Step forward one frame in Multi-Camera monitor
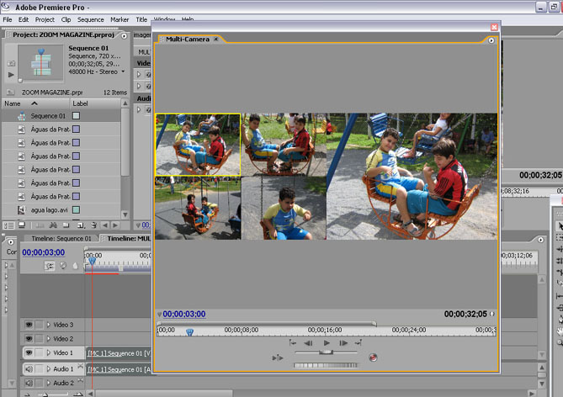The image size is (563, 397). coord(343,343)
